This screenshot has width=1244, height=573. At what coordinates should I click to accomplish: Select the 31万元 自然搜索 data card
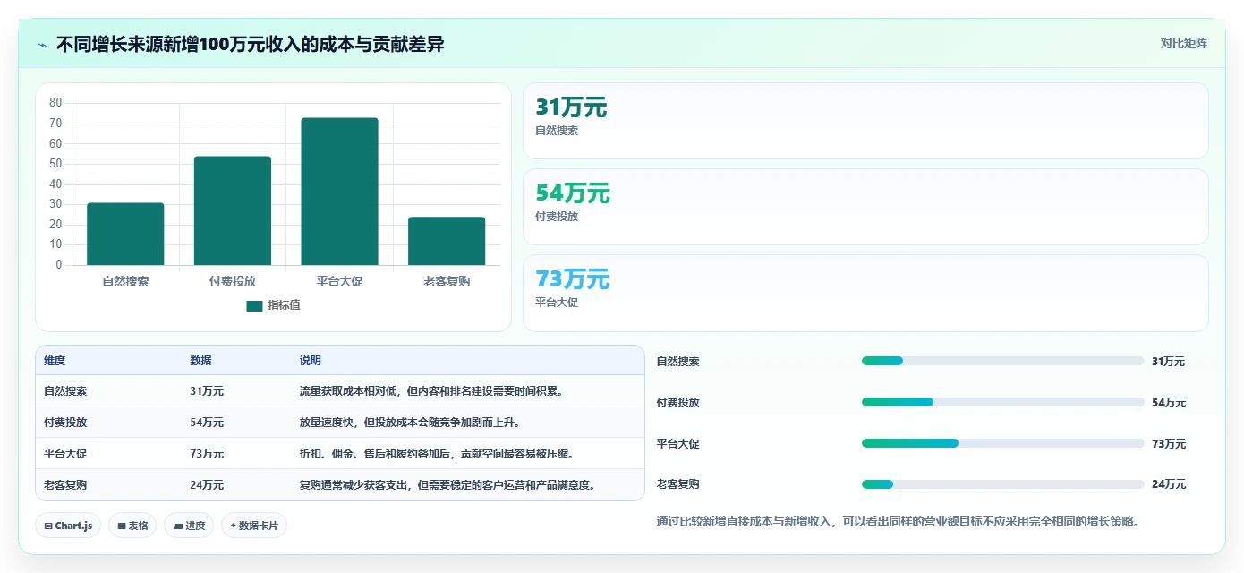click(x=865, y=121)
